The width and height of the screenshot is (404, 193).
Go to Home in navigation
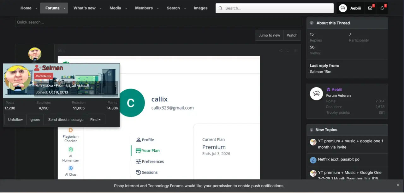pyautogui.click(x=26, y=8)
